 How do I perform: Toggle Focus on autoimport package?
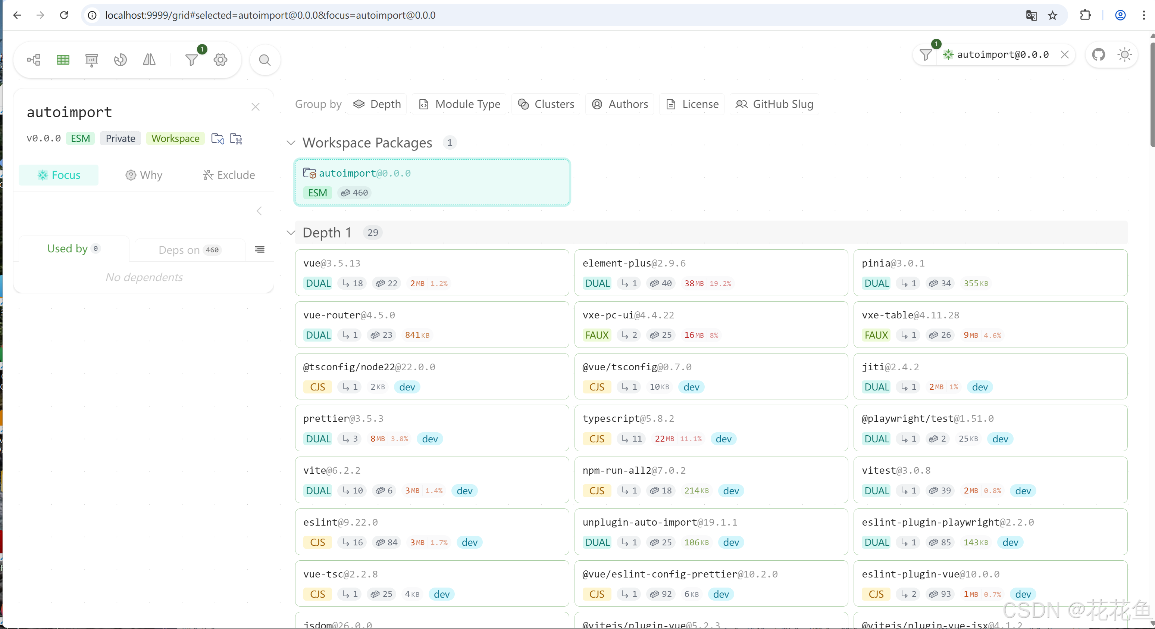[59, 175]
